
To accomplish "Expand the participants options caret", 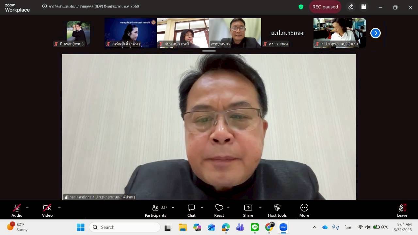I will pyautogui.click(x=173, y=208).
